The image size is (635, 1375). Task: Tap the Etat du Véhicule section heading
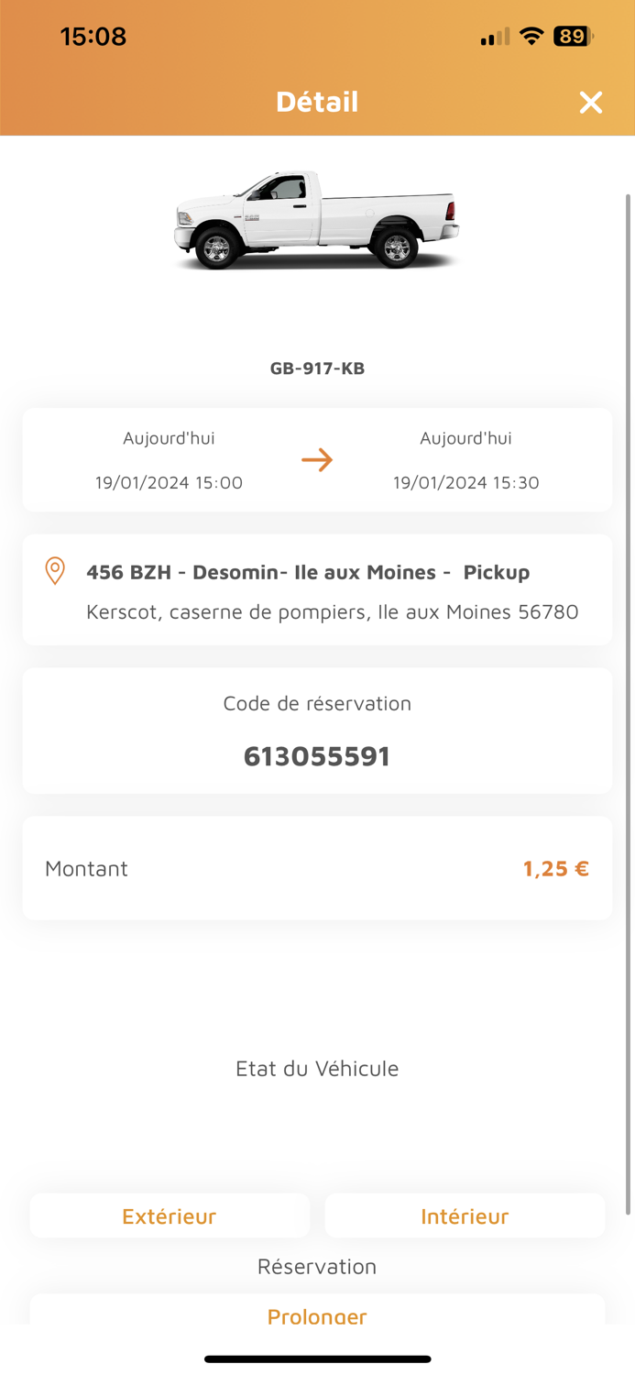(317, 1068)
